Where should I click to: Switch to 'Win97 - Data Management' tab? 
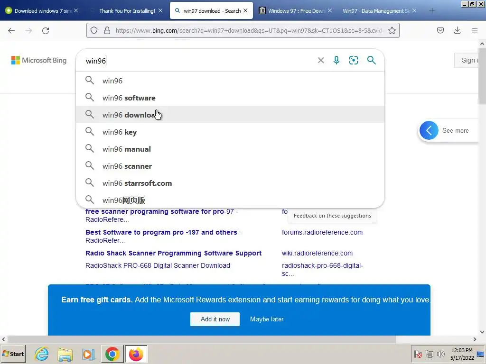pos(376,11)
